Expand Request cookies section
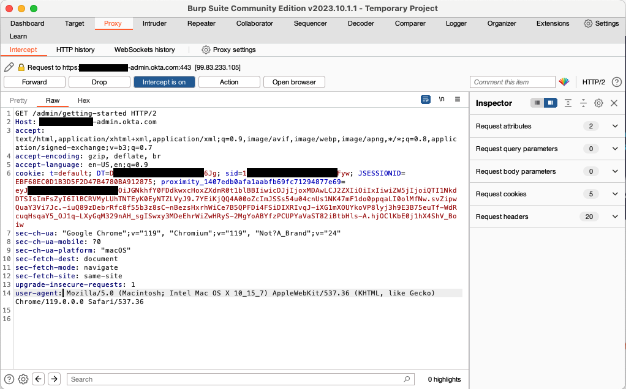Viewport: 626px width, 389px height. (x=547, y=194)
